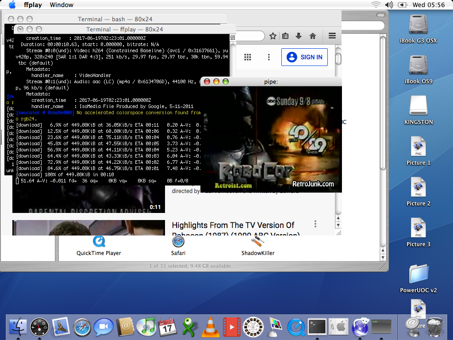Open the Trash in the Dock

(434, 327)
